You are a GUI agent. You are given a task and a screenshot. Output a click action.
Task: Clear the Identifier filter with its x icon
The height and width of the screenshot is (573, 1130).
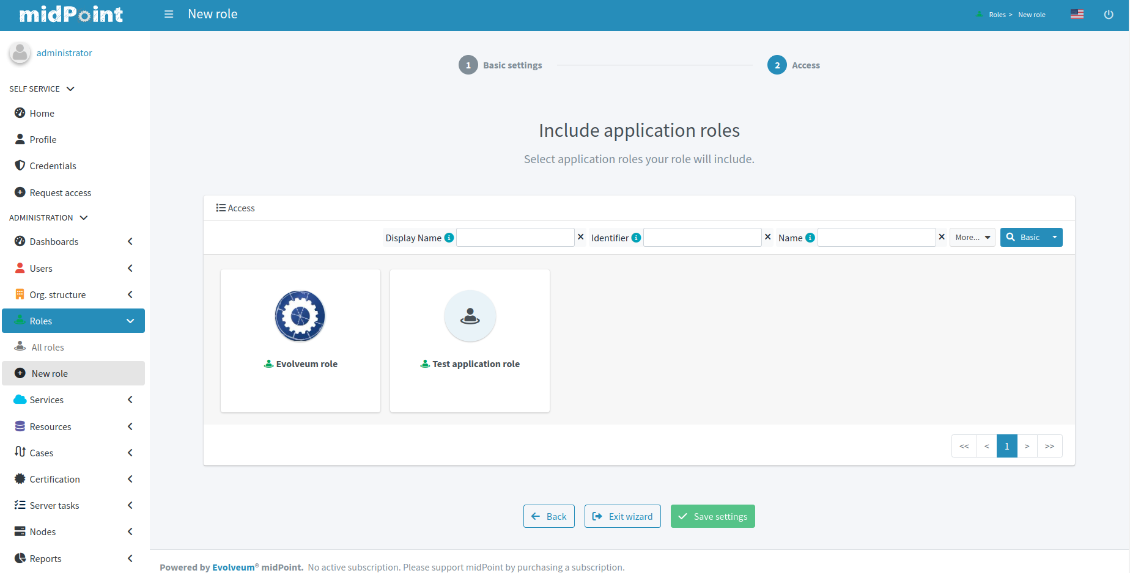pos(767,236)
